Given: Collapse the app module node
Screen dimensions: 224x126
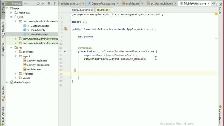Looking at the screenshot, I should [7, 8].
